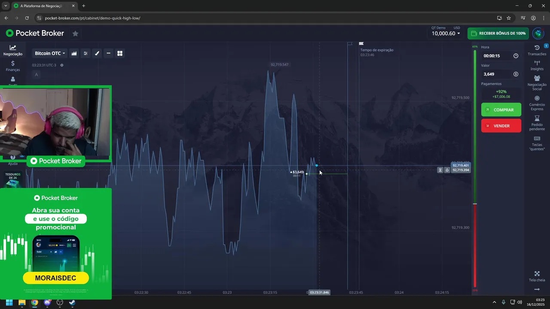Expand the Bitcoin OTC asset dropdown
Viewport: 550px width, 309px height.
coord(50,53)
